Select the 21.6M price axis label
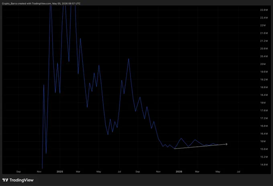273x186 pixels. (x=264, y=33)
